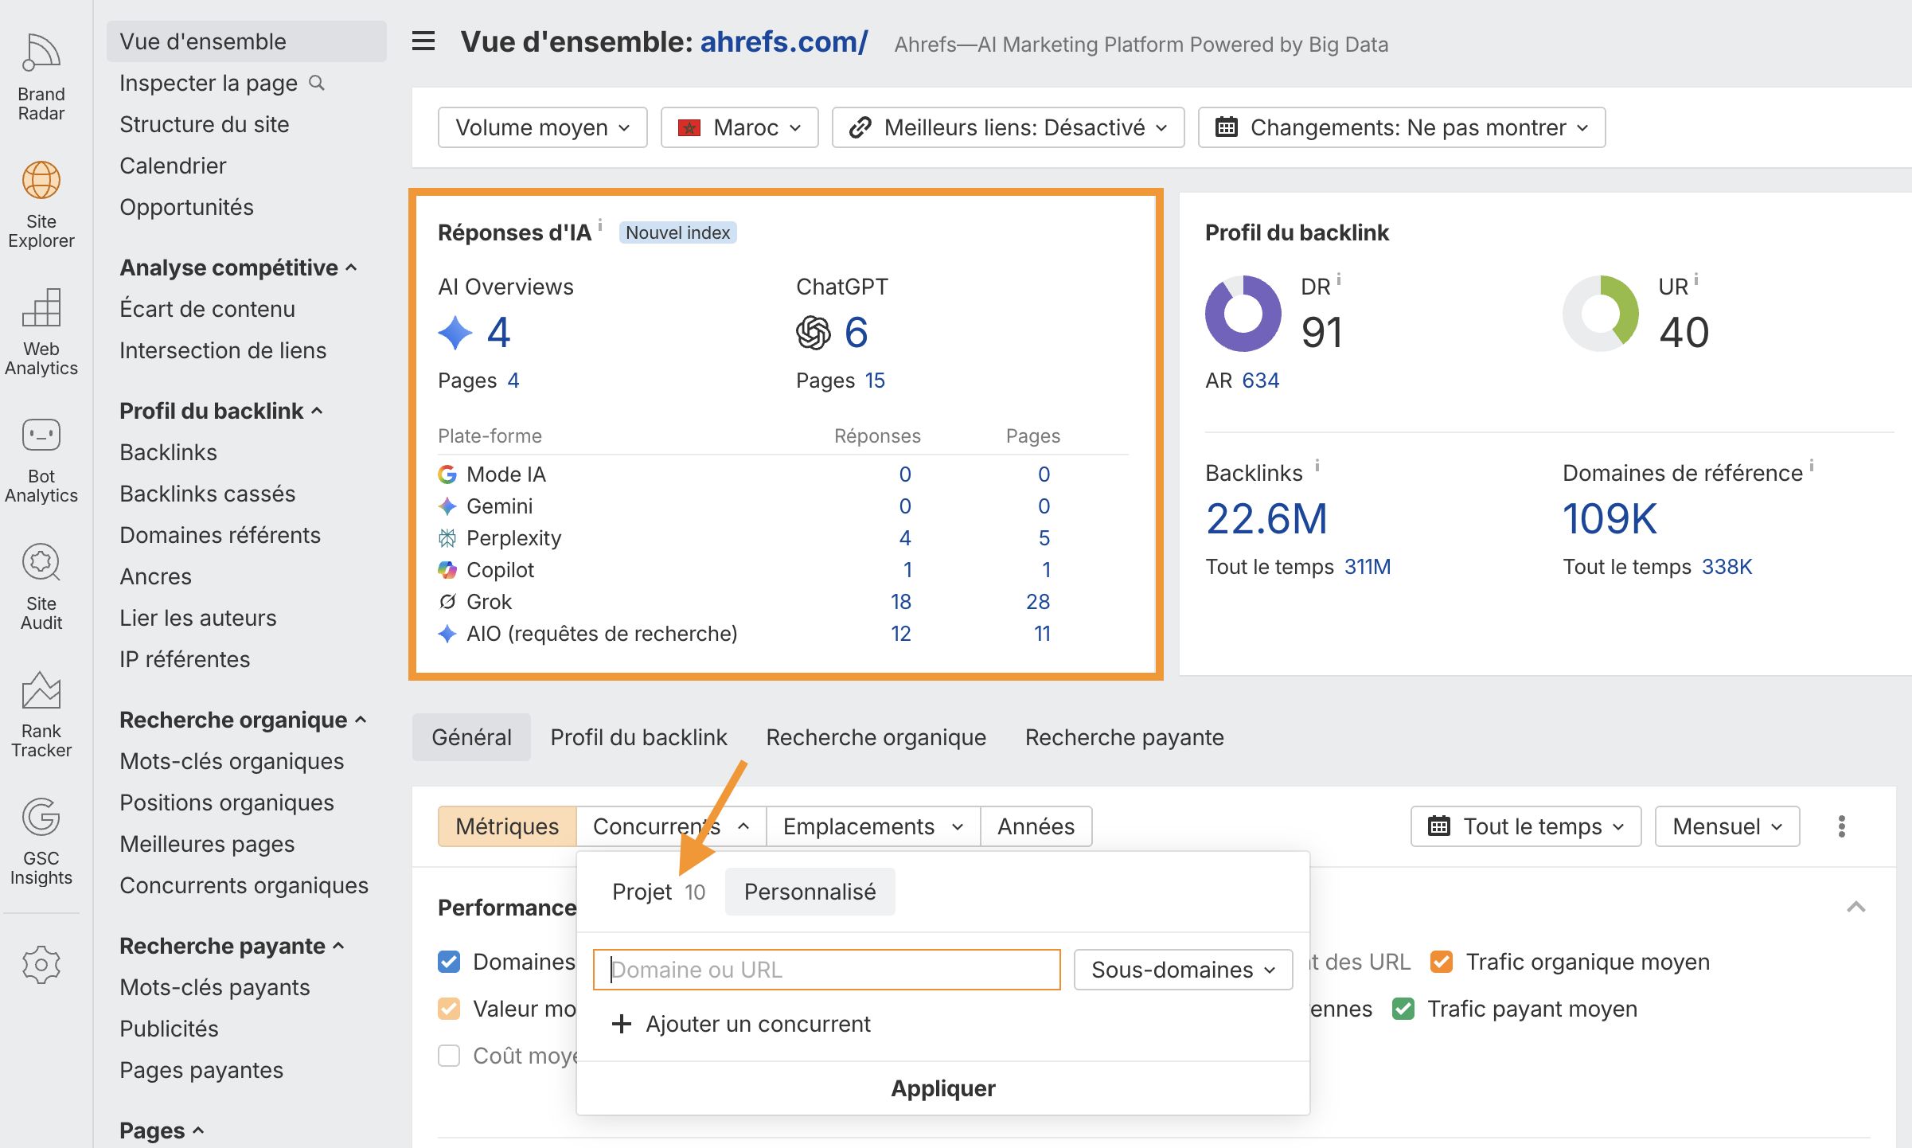Click the AI Overviews sparkle icon
1912x1148 pixels.
455,332
